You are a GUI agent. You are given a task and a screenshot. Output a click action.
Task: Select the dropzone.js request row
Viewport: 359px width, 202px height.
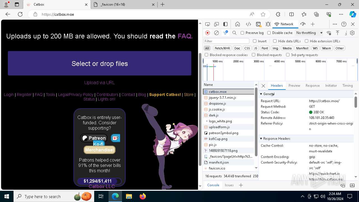tap(229, 104)
